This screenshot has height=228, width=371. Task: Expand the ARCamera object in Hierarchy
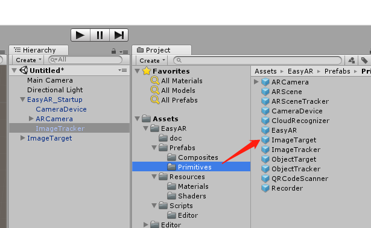tap(31, 119)
